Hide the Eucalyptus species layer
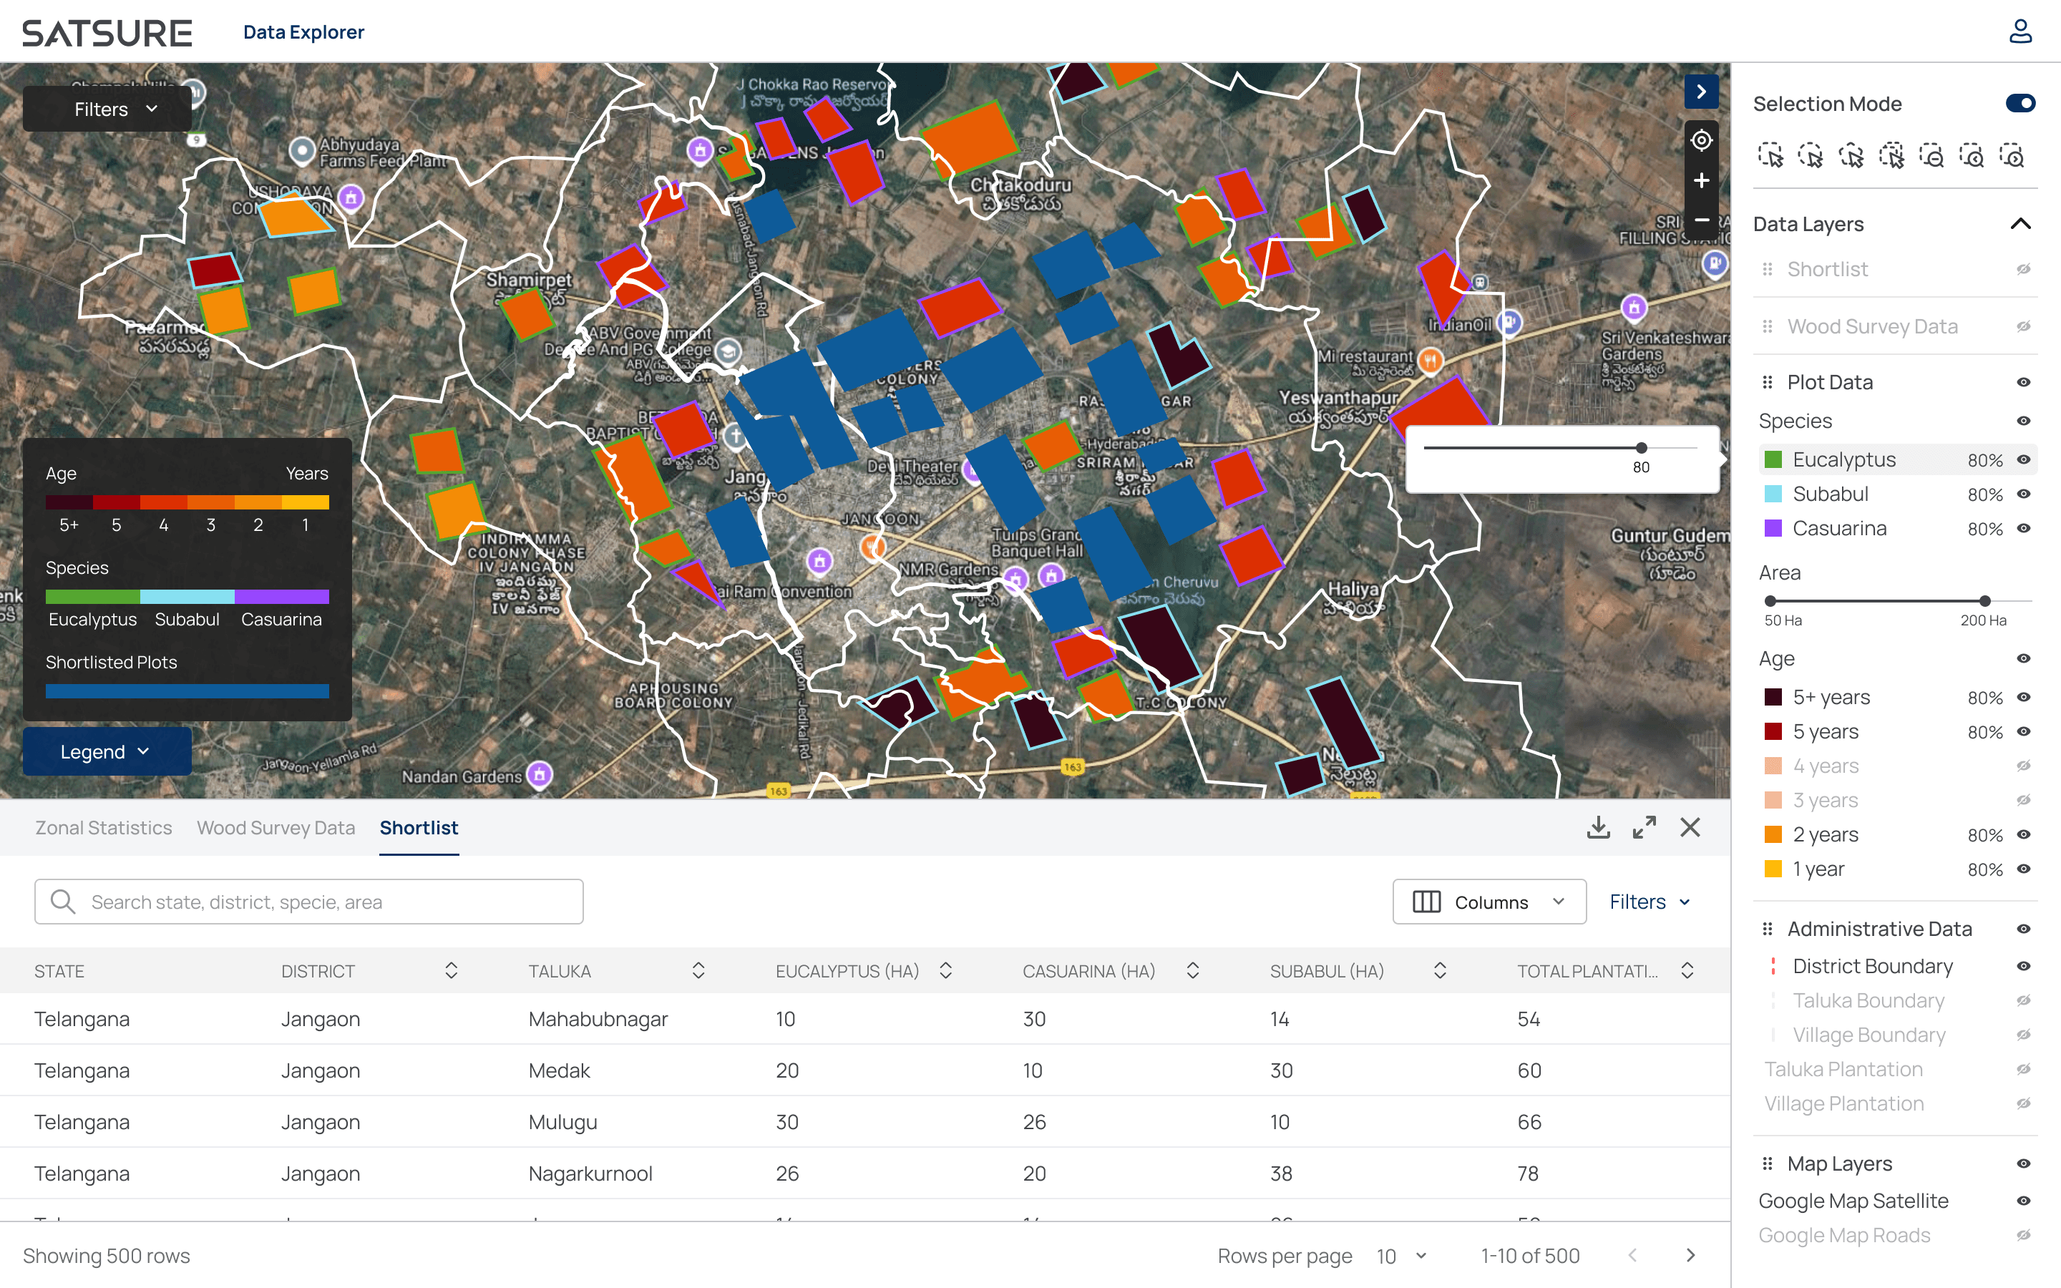2061x1288 pixels. tap(2024, 460)
